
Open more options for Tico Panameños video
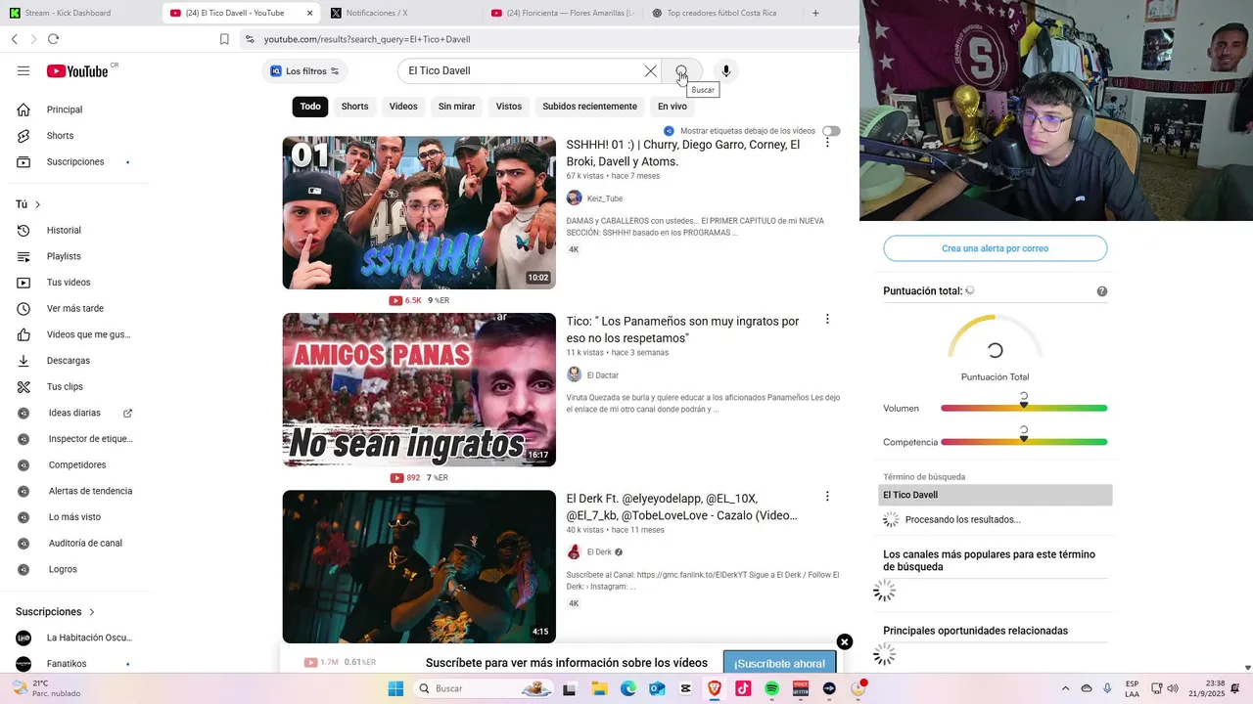coord(827,319)
